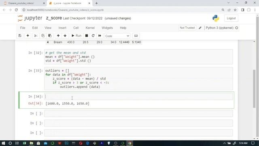This screenshot has height=146, width=259.
Task: Go back in browser history
Action: point(4,10)
